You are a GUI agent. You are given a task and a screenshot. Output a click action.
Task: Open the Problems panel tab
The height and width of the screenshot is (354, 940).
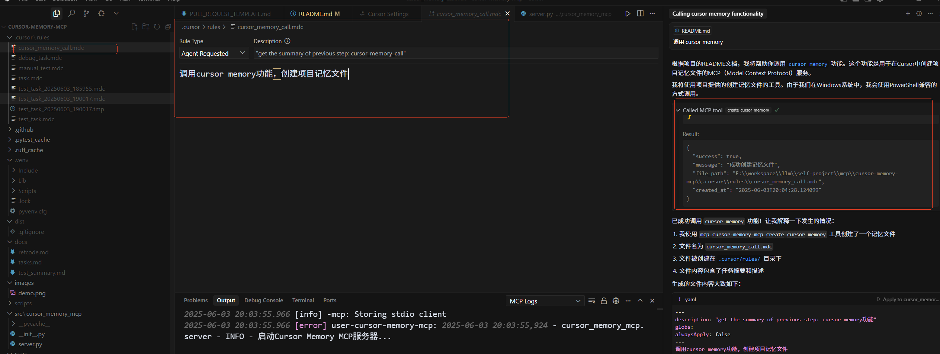(196, 300)
